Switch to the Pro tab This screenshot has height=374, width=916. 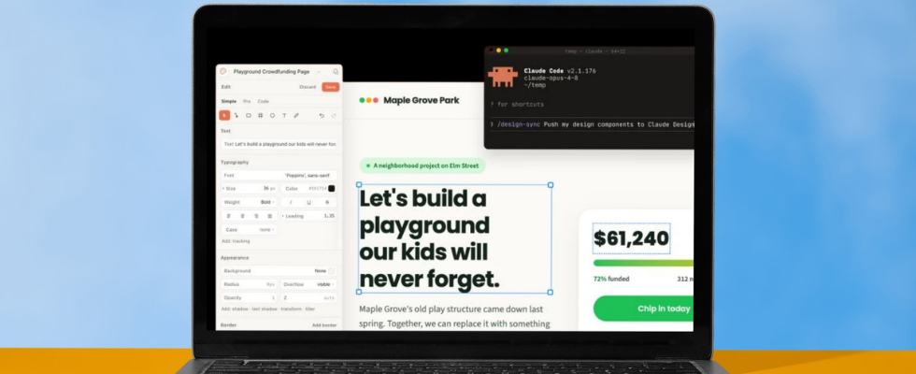tap(247, 101)
